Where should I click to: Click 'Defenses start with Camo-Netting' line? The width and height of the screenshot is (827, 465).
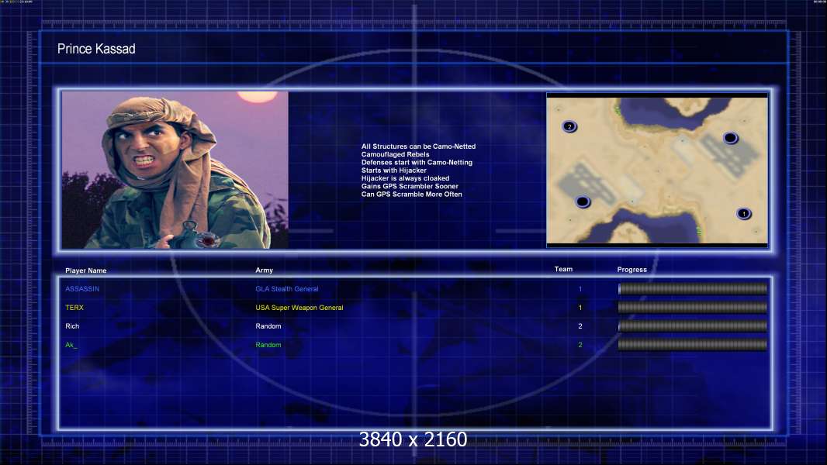(417, 162)
